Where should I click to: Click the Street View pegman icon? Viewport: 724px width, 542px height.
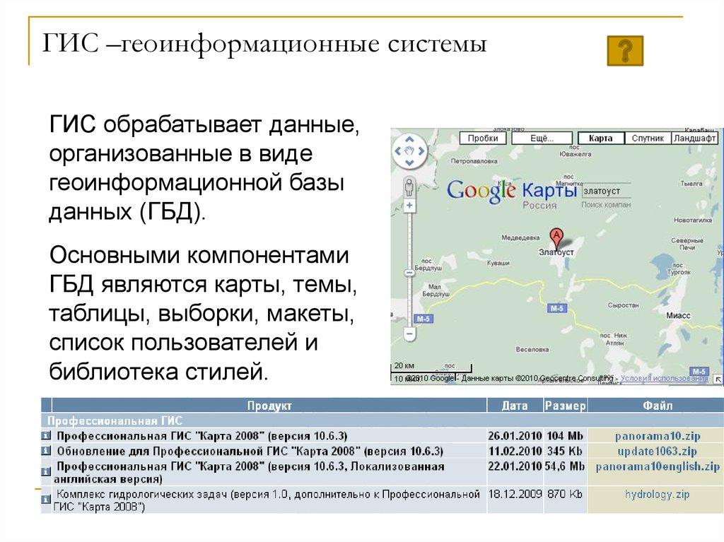tap(409, 188)
